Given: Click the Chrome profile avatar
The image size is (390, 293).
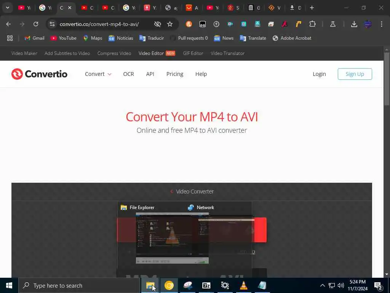Looking at the screenshot, I should click(x=368, y=24).
